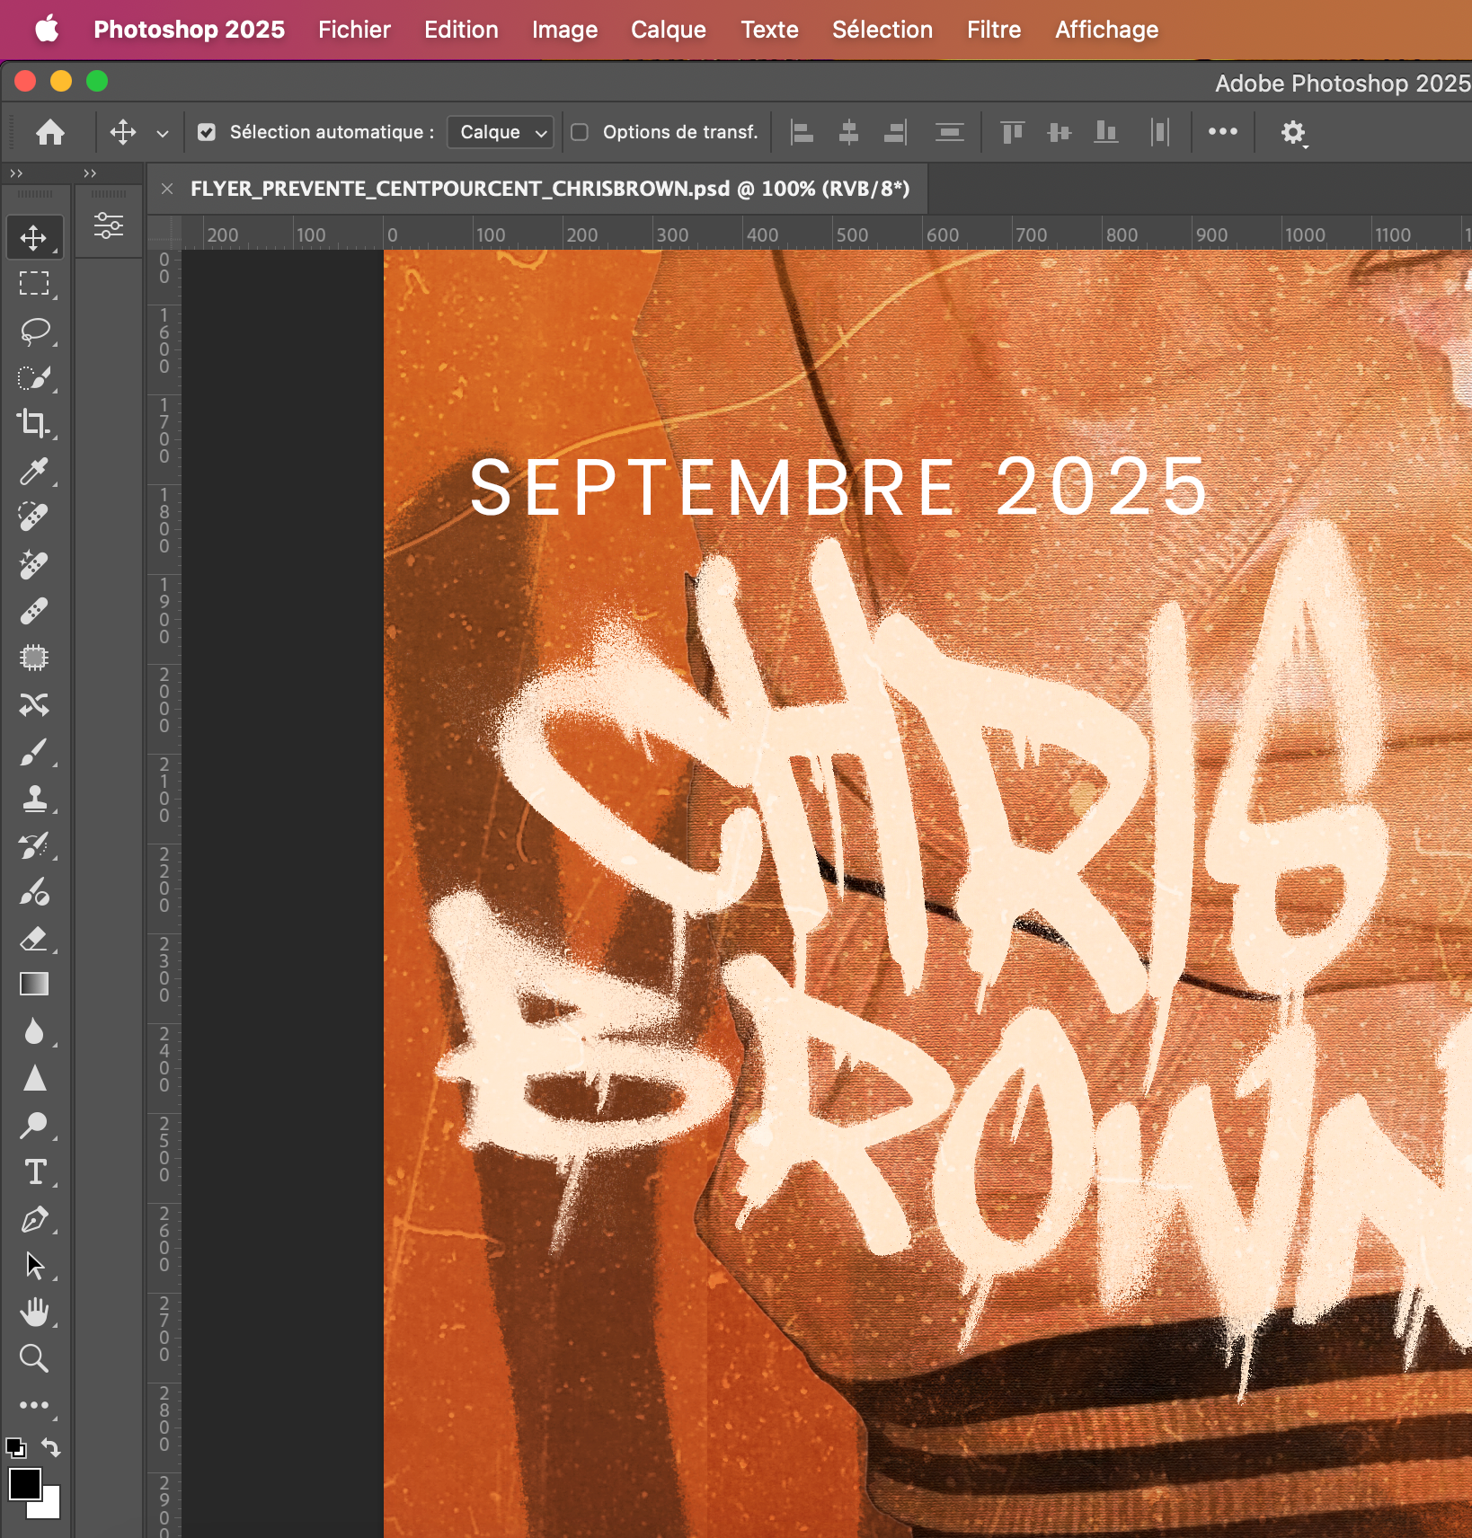Open the Filtre menu
1472x1538 pixels.
point(993,30)
